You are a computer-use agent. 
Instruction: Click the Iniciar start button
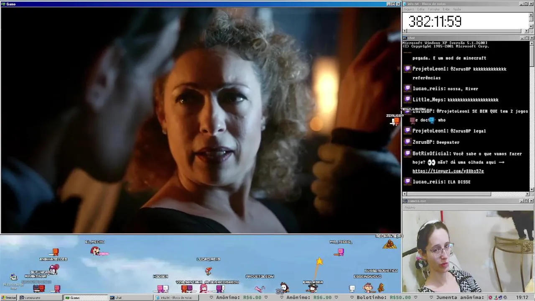coord(9,298)
